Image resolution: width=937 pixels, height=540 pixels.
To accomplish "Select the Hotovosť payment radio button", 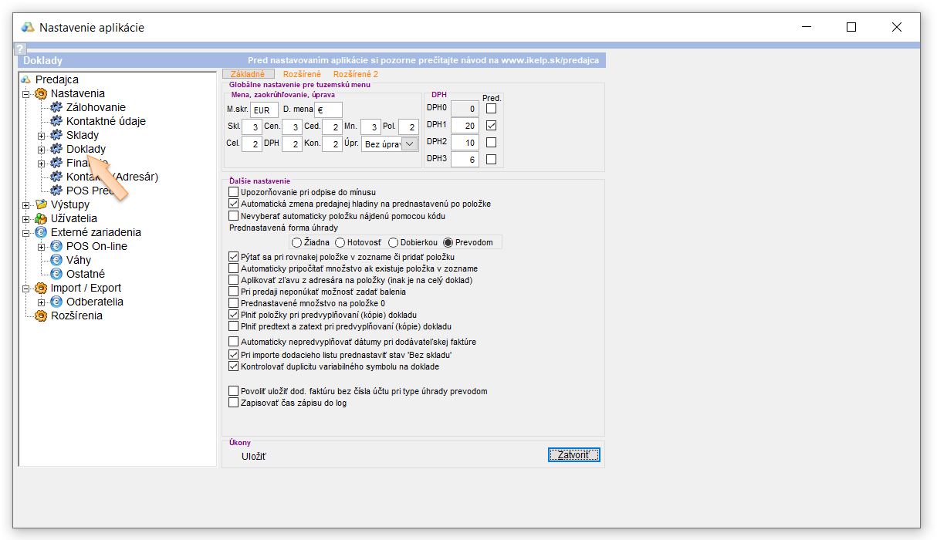I will pos(340,242).
